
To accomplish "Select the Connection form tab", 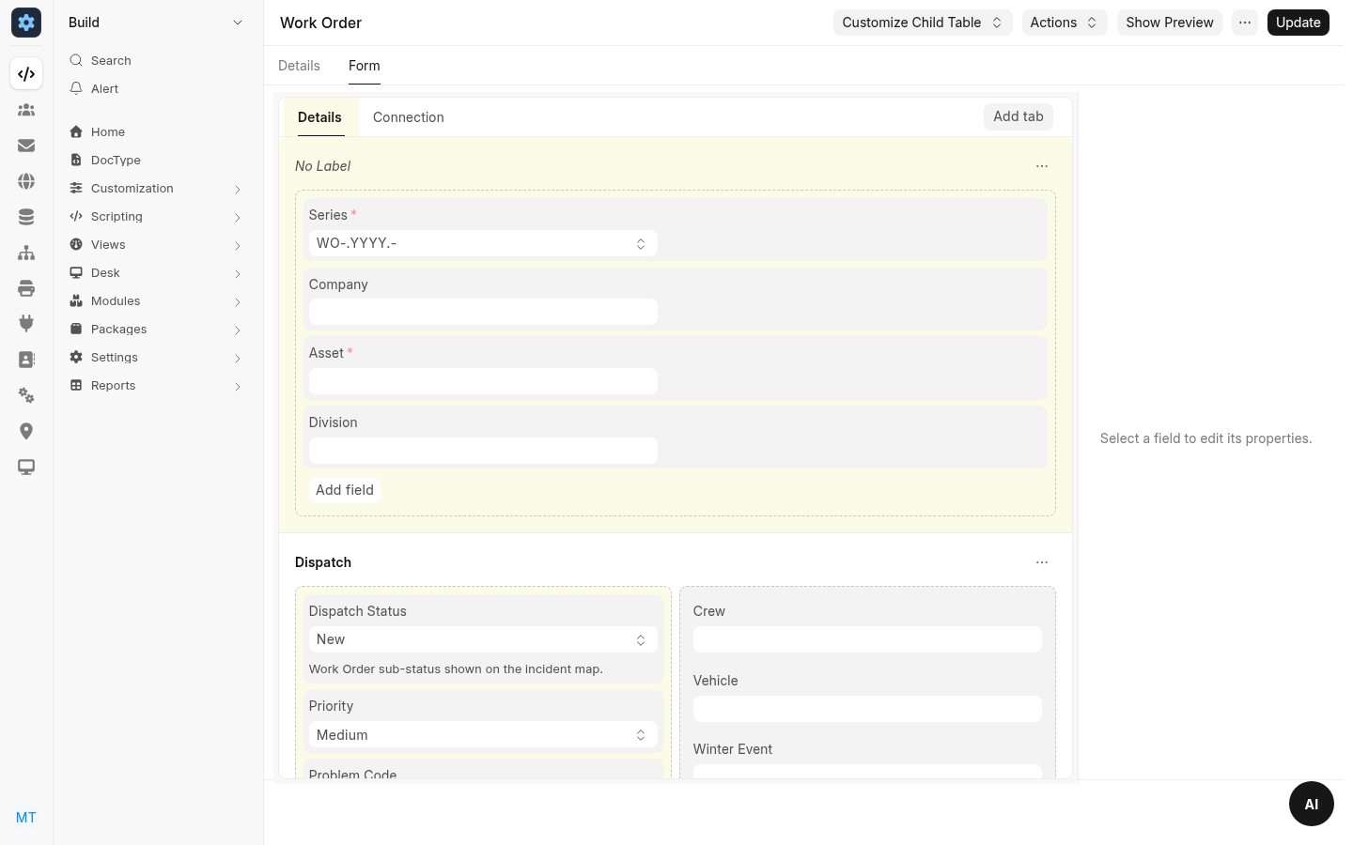I will (409, 117).
